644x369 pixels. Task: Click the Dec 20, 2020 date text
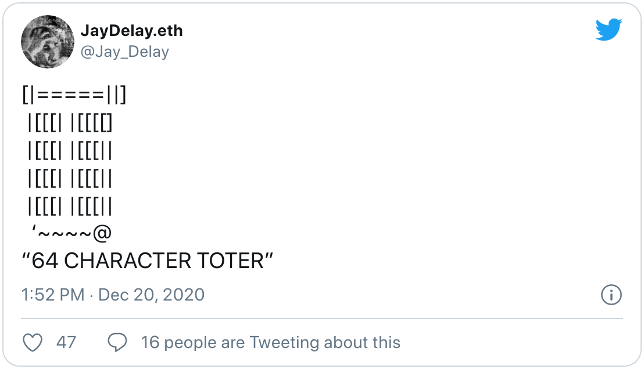pyautogui.click(x=151, y=295)
